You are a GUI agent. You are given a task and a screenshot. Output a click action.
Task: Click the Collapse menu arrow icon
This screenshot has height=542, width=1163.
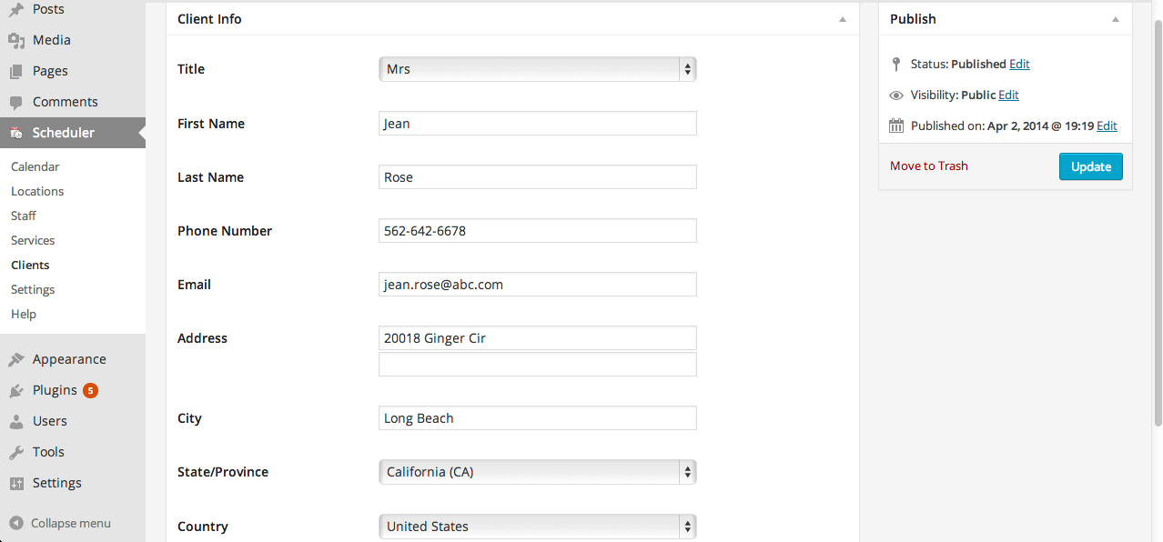point(16,523)
